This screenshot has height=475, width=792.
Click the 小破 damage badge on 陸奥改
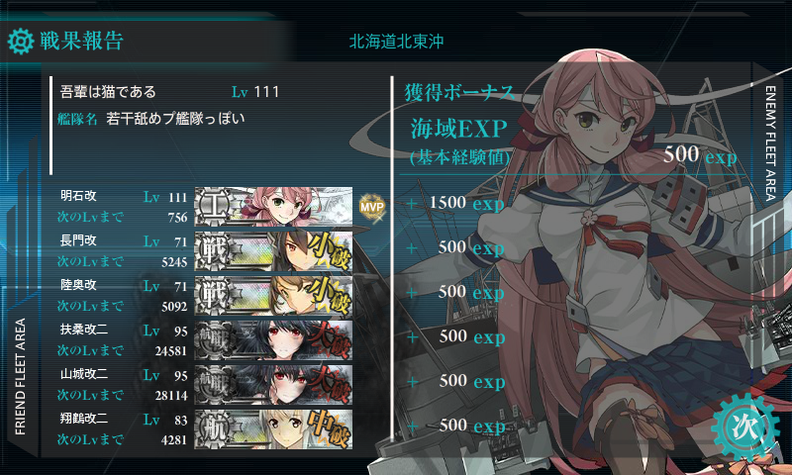click(329, 295)
